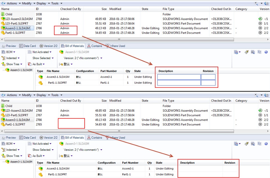270x178 pixels.
Task: Open the Version: 2 dropdown in the upper pane
Action: tap(83, 58)
